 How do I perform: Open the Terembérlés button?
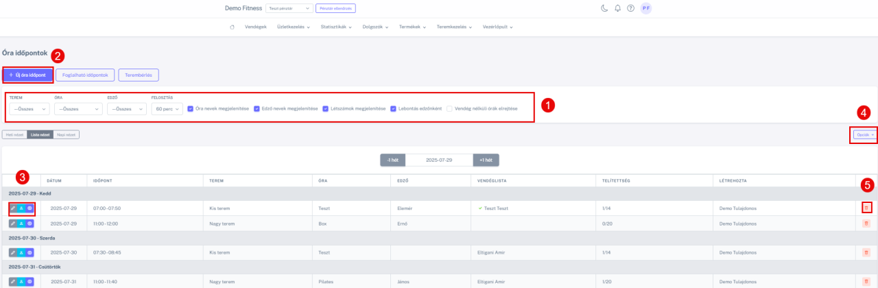point(139,75)
